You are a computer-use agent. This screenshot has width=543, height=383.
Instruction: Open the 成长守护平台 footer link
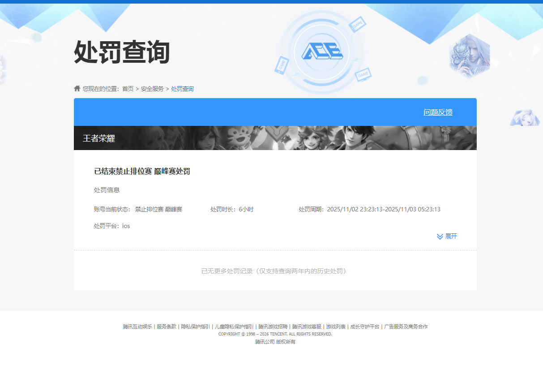tap(366, 327)
